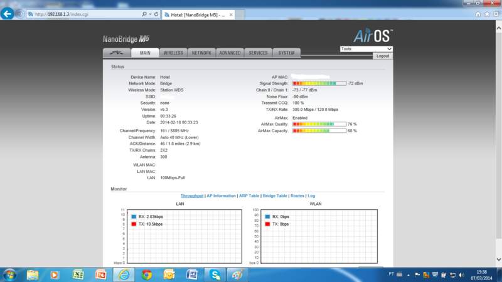Expand the address bar search dropdown arrow
502x282 pixels.
click(x=150, y=14)
